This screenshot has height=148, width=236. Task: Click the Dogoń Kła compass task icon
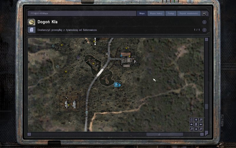[x=32, y=22]
